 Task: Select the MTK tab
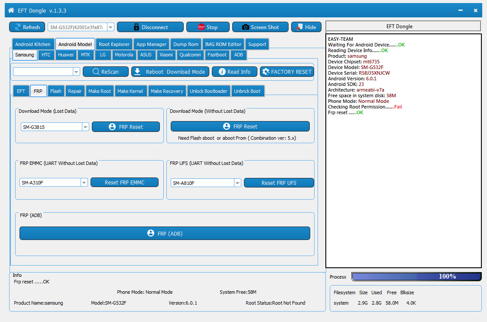click(x=85, y=55)
